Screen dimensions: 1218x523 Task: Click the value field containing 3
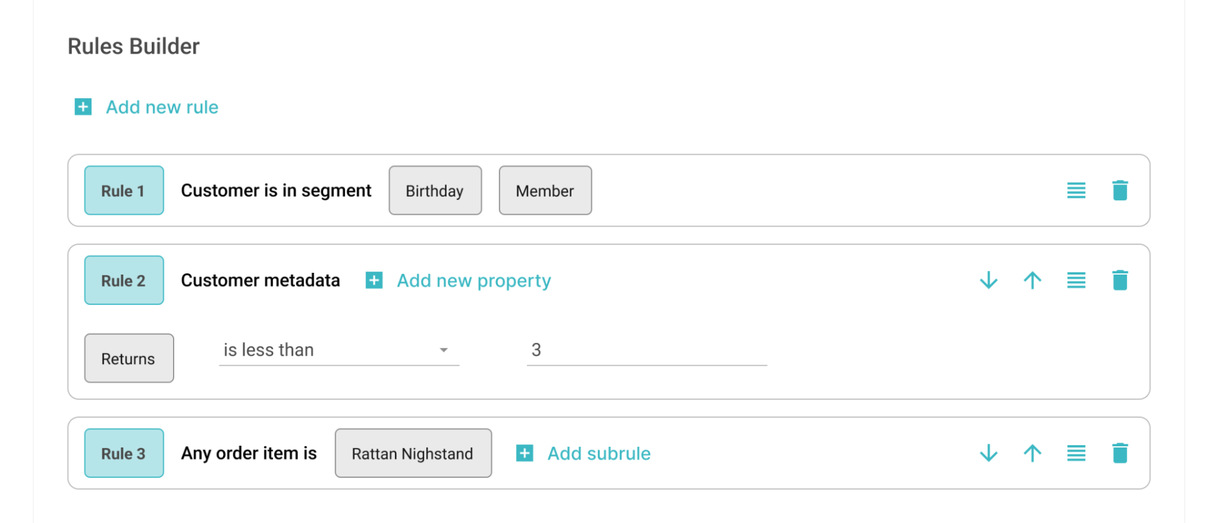click(646, 350)
